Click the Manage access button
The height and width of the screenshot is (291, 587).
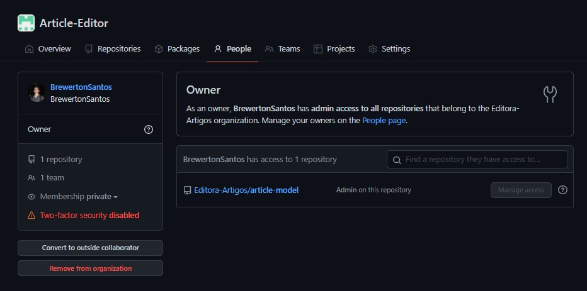521,190
